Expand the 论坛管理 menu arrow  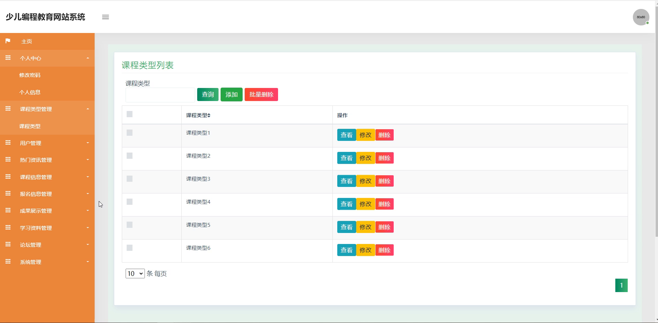pyautogui.click(x=88, y=245)
